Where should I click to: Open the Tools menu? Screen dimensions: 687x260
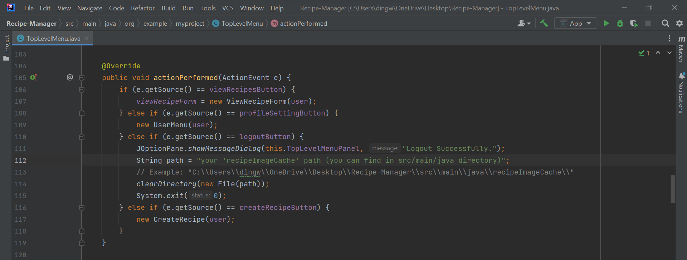point(208,8)
